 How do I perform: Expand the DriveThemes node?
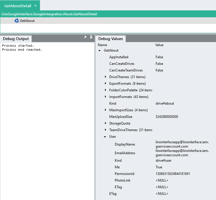click(106, 77)
